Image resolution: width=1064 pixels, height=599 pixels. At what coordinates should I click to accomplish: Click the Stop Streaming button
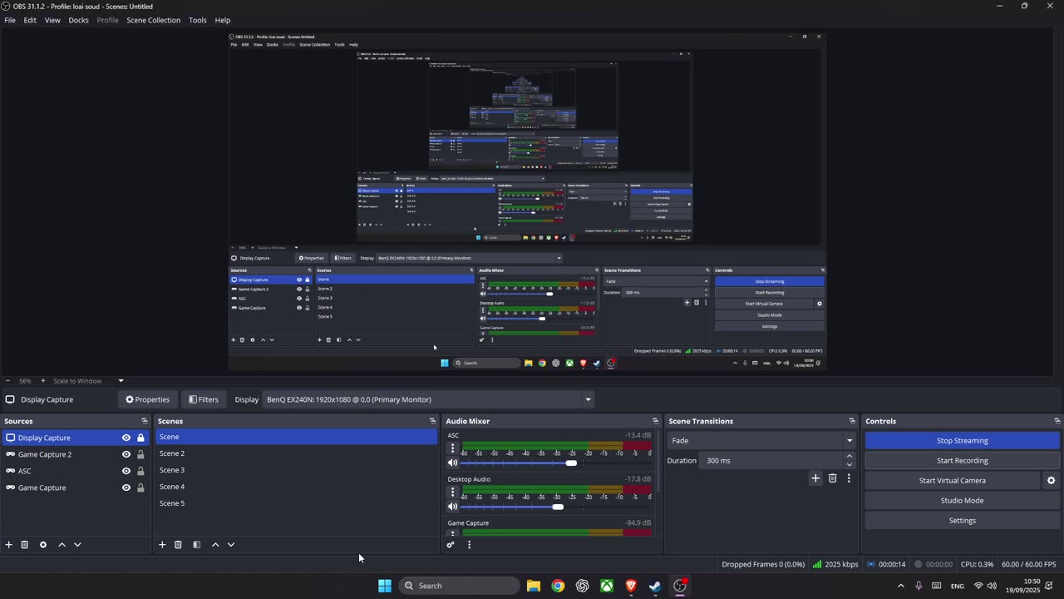[x=963, y=441]
